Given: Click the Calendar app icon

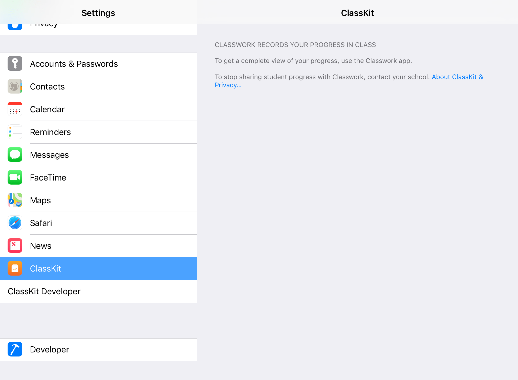Looking at the screenshot, I should [15, 109].
